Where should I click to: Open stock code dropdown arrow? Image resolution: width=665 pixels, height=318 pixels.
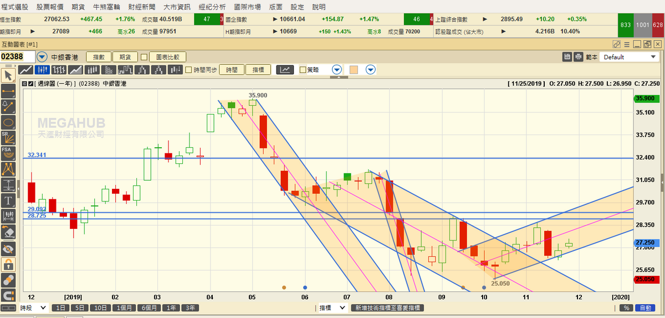tap(43, 57)
